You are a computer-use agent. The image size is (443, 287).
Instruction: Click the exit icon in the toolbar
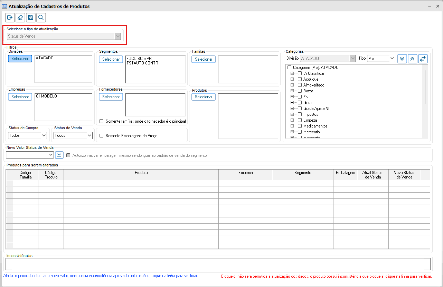[x=10, y=18]
